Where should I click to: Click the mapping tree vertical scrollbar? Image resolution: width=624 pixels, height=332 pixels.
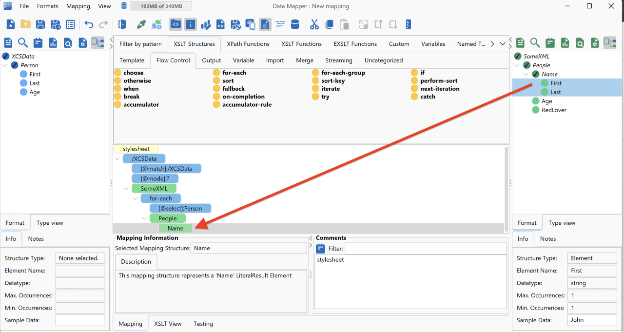[x=507, y=188]
